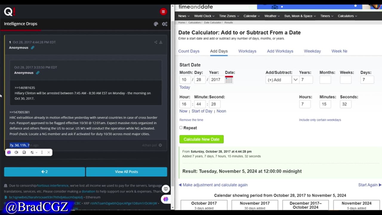
Task: Click the donation link
Action: pyautogui.click(x=88, y=191)
